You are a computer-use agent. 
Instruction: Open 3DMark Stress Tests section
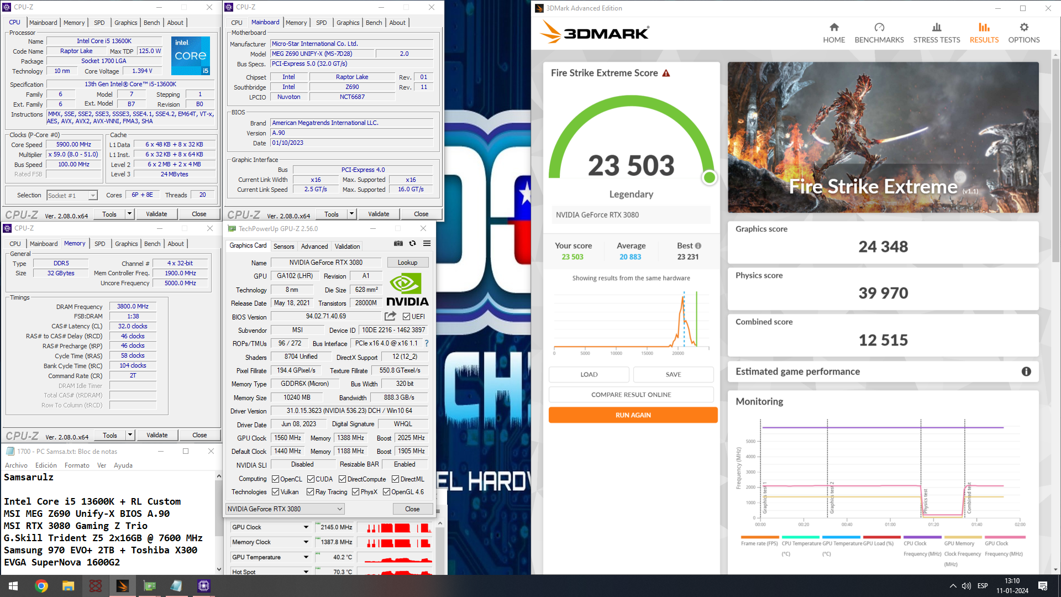937,33
